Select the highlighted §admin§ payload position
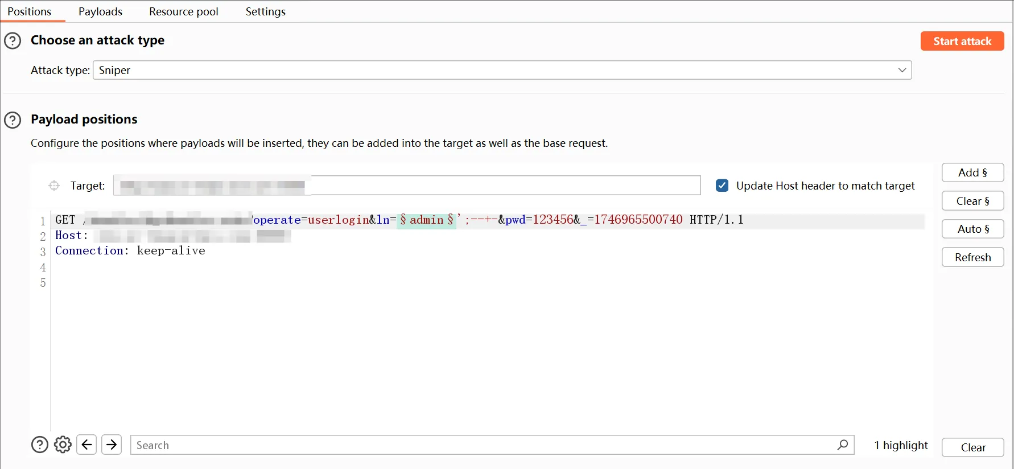 click(427, 220)
